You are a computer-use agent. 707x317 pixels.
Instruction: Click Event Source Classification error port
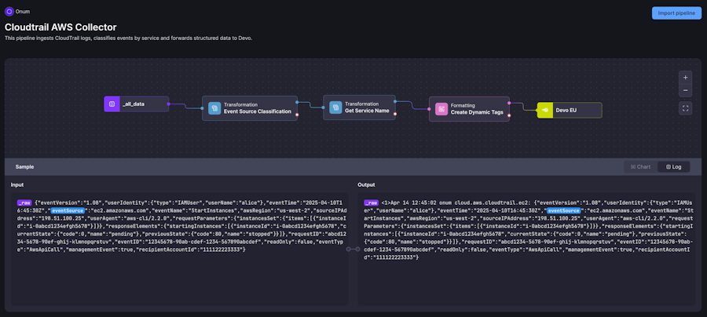point(297,115)
